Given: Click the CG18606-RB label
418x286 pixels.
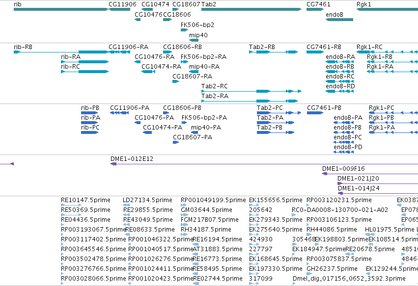Looking at the screenshot, I should 183,47.
